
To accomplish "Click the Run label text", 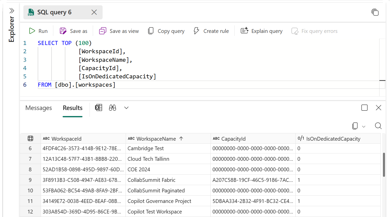I will coord(43,31).
